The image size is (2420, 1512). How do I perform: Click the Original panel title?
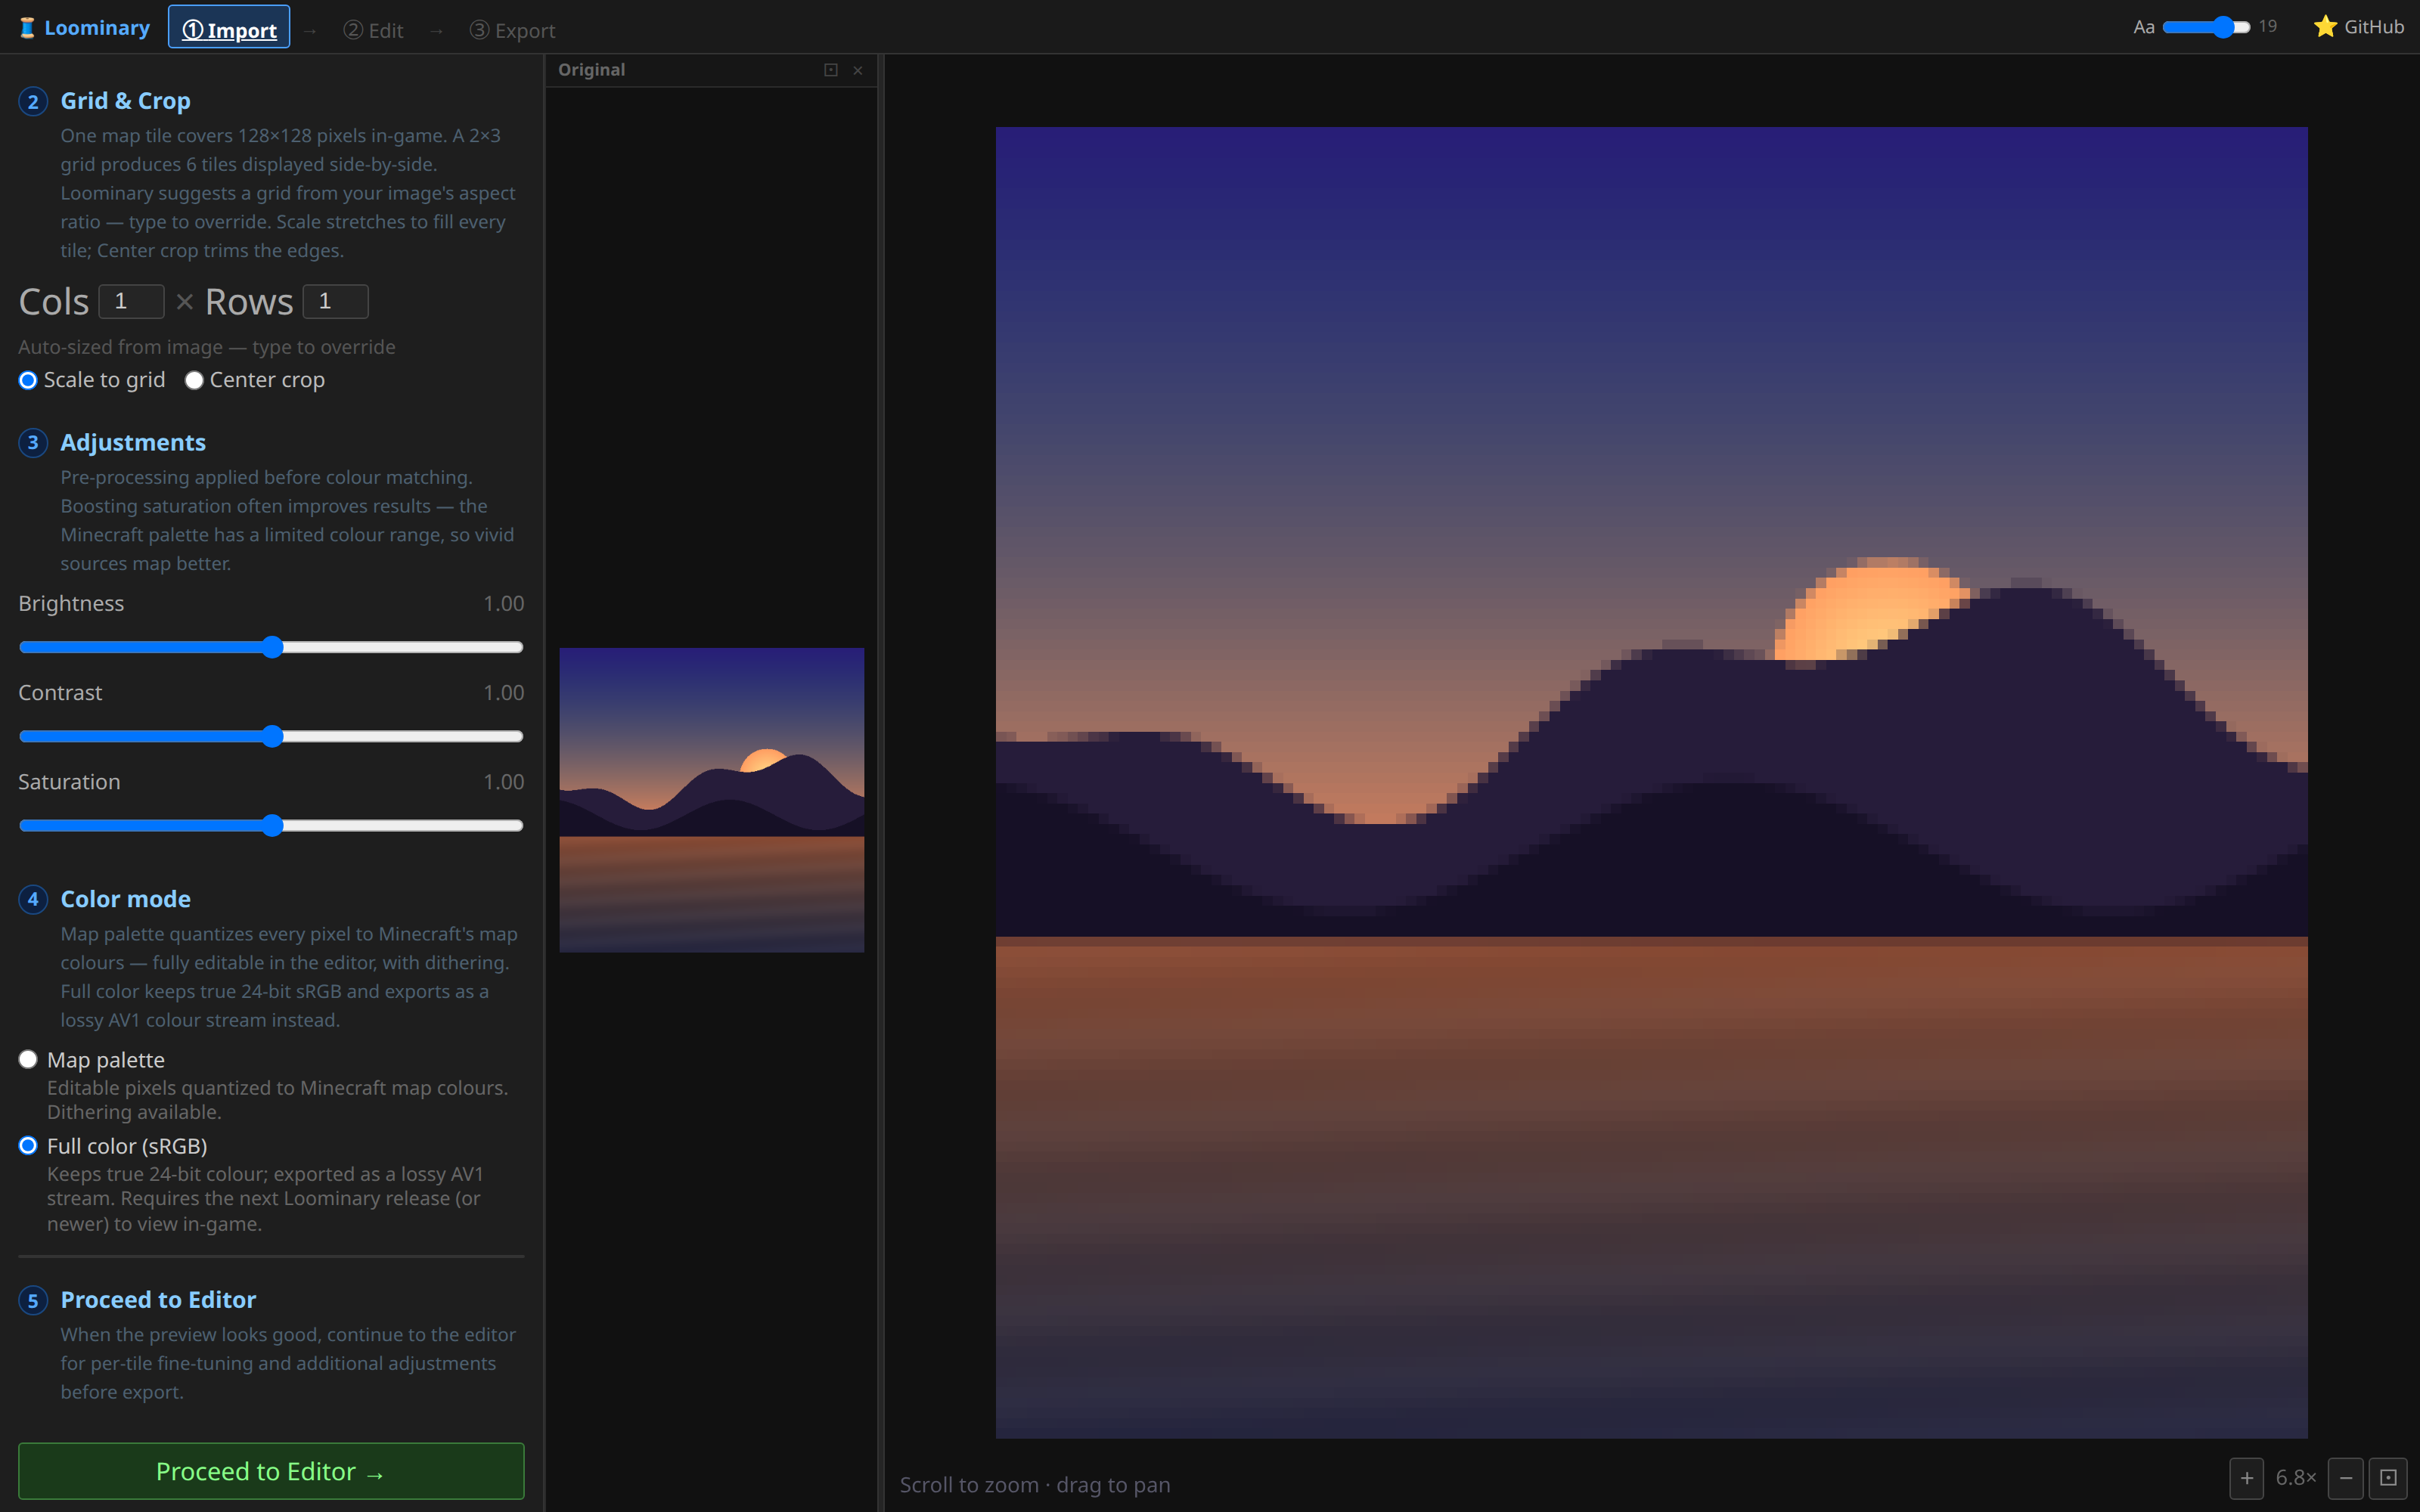pyautogui.click(x=591, y=70)
